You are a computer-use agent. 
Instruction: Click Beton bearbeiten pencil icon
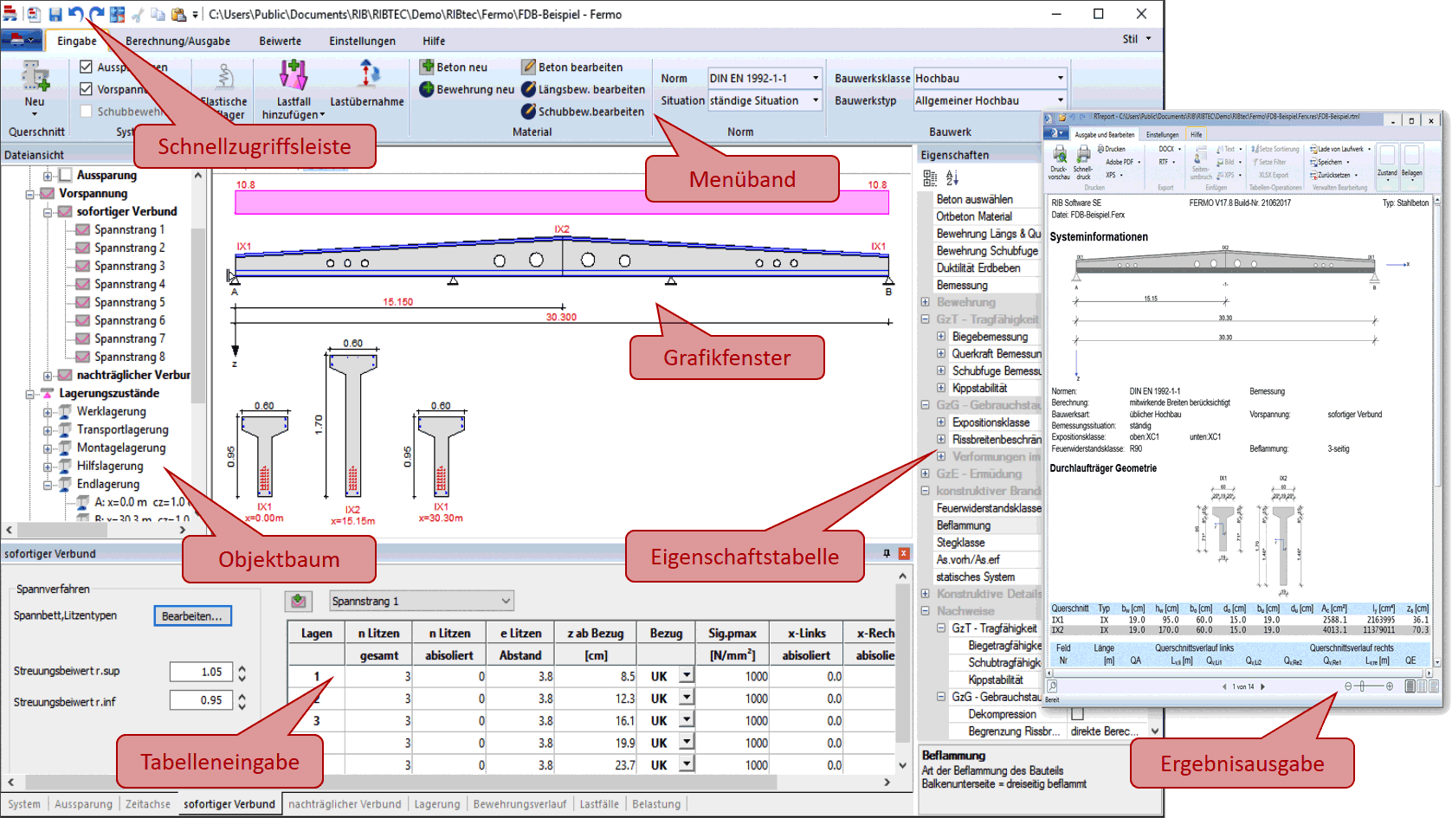(529, 67)
